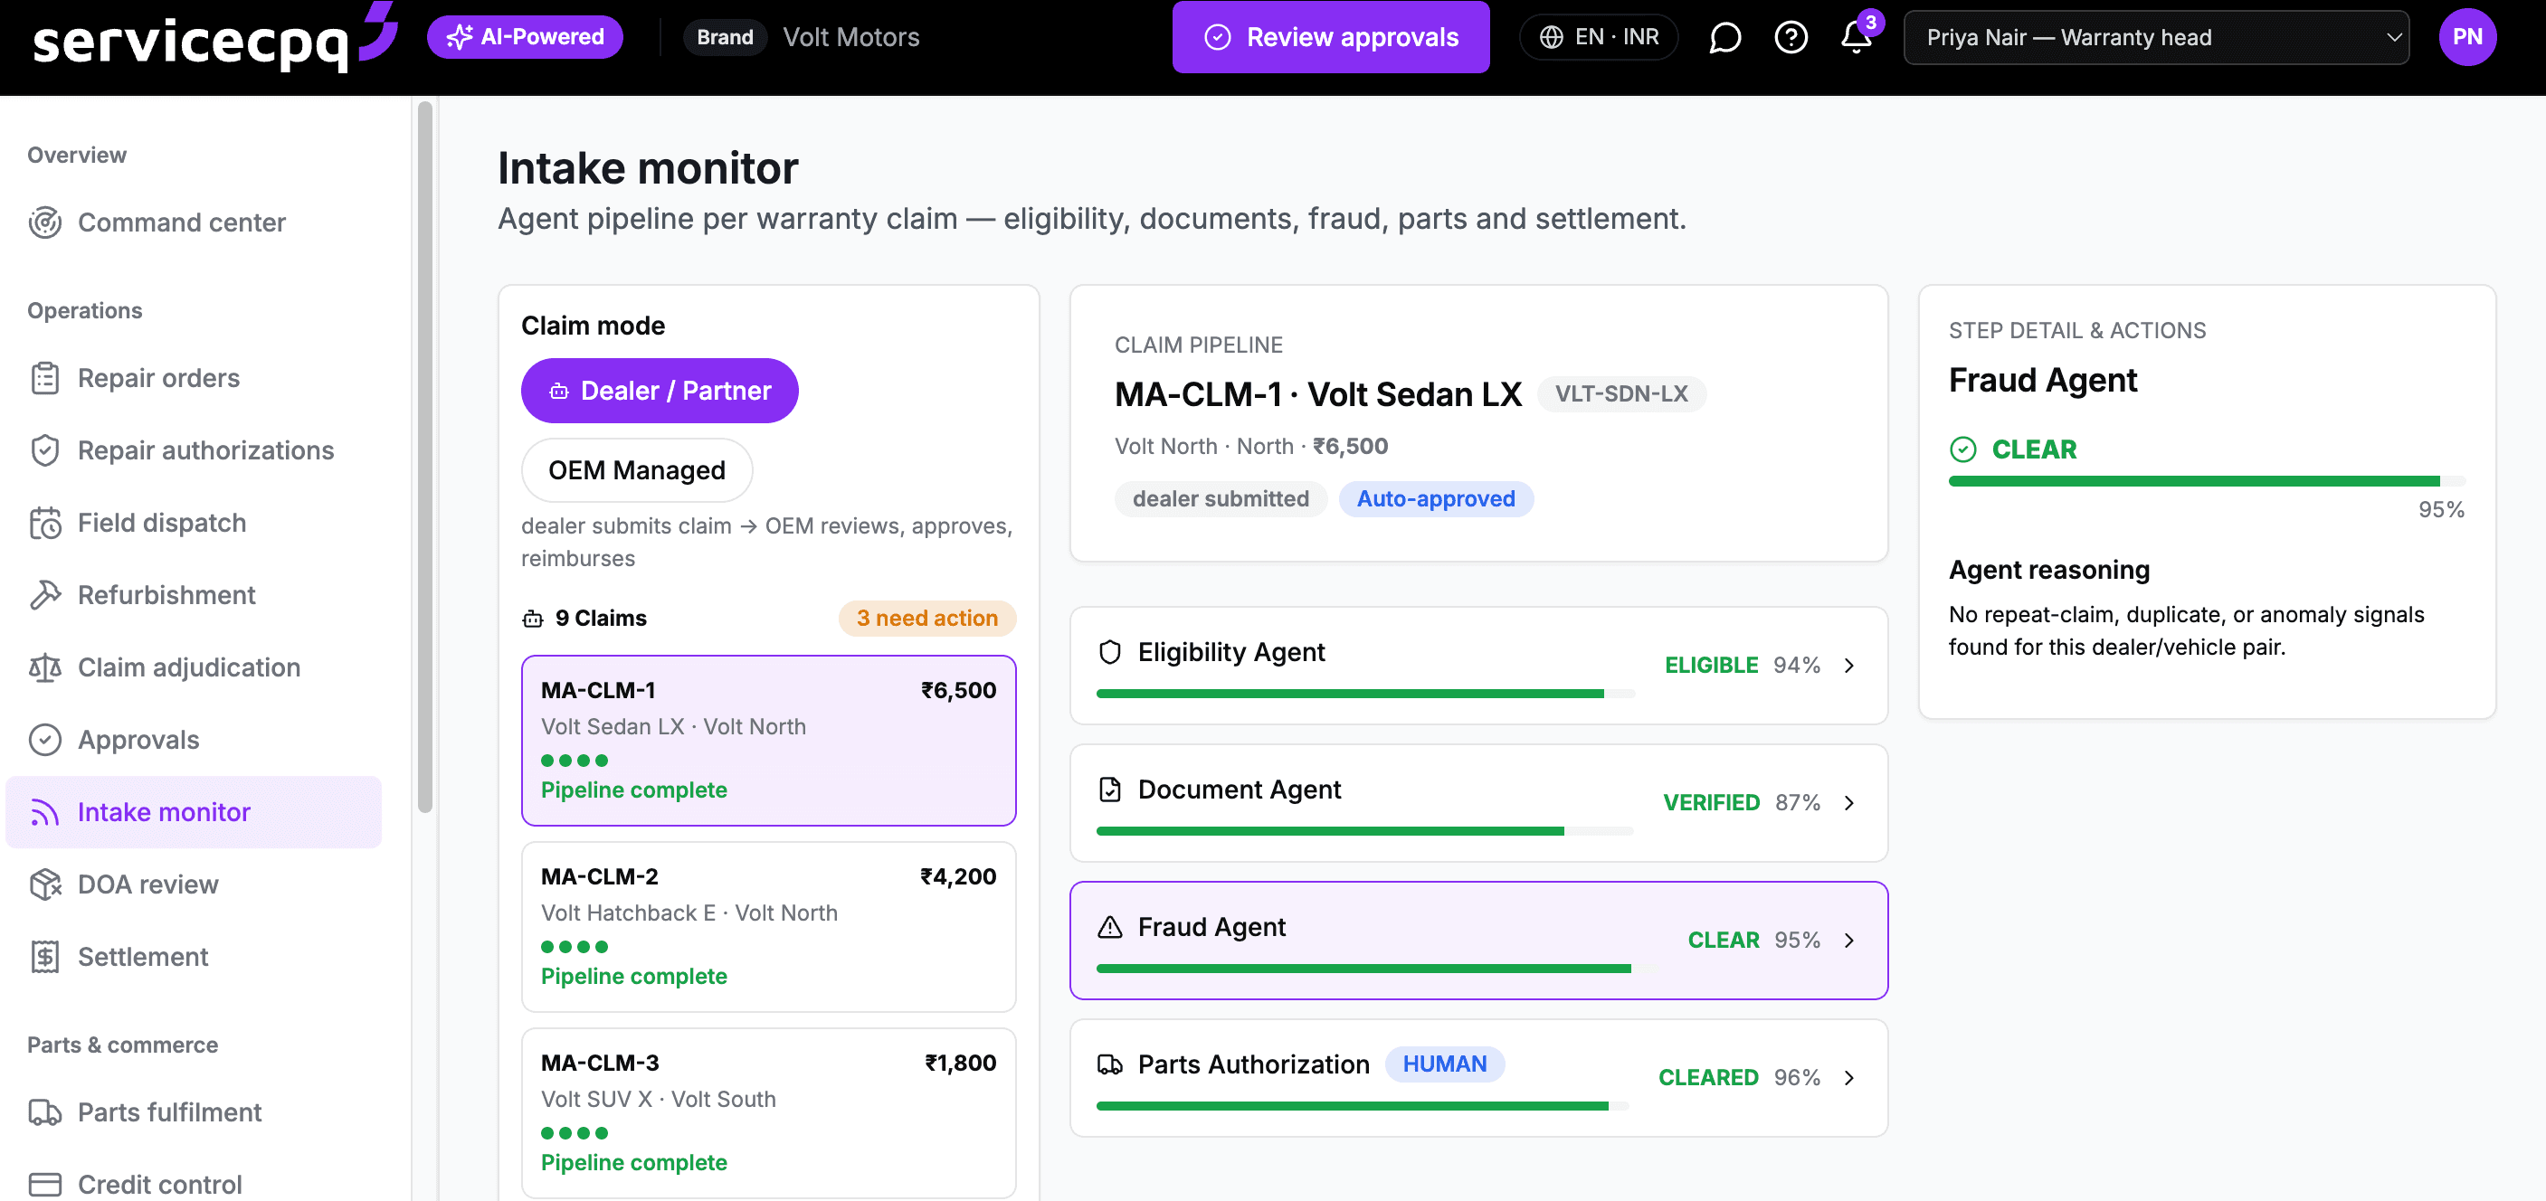Open the EN · INR language selector
This screenshot has height=1201, width=2546.
coord(1598,38)
